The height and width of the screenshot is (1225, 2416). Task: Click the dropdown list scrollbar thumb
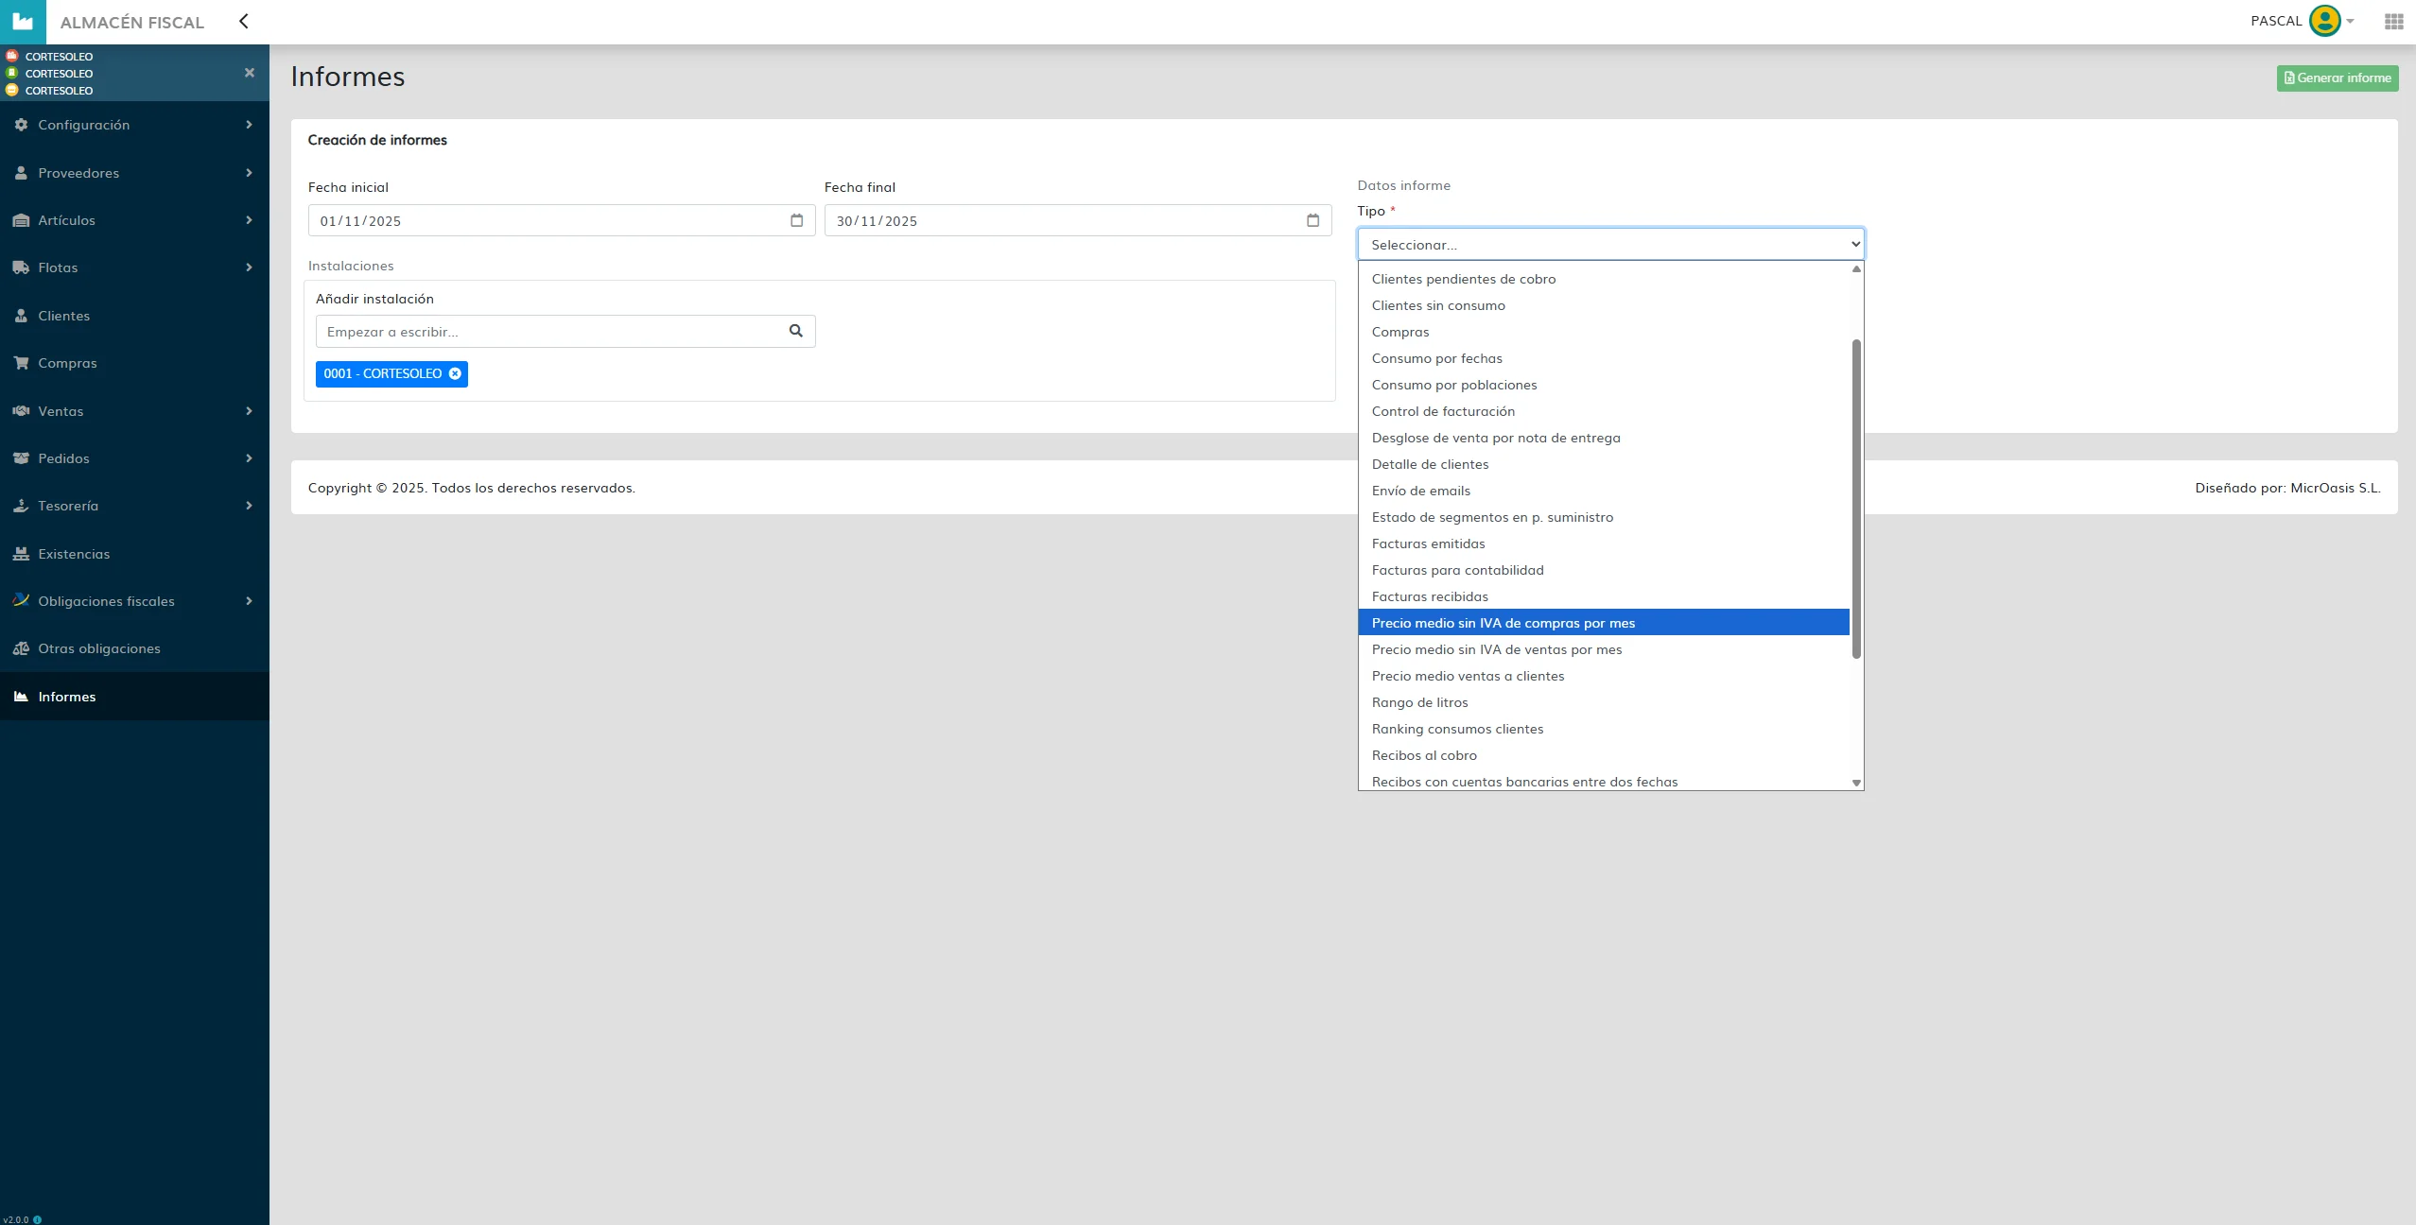click(x=1856, y=498)
